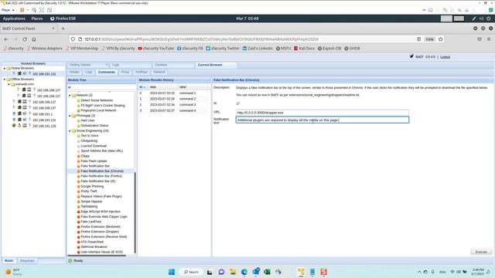Collapse the Network (3) module category
495x278 pixels.
tap(70, 95)
